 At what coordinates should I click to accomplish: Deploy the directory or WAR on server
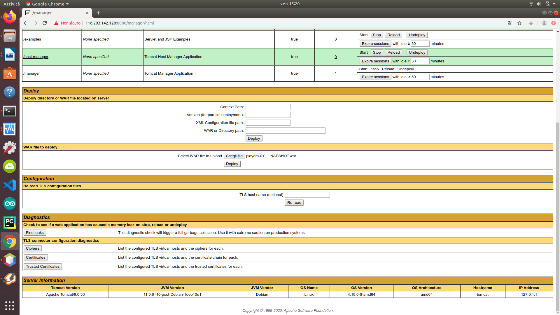[x=254, y=139]
